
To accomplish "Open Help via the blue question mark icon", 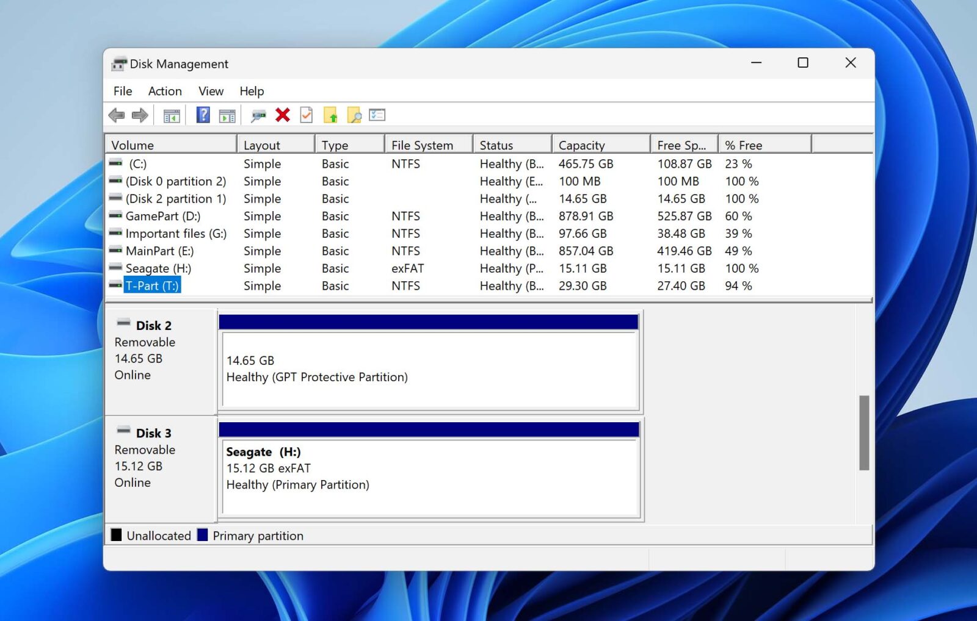I will (x=202, y=115).
